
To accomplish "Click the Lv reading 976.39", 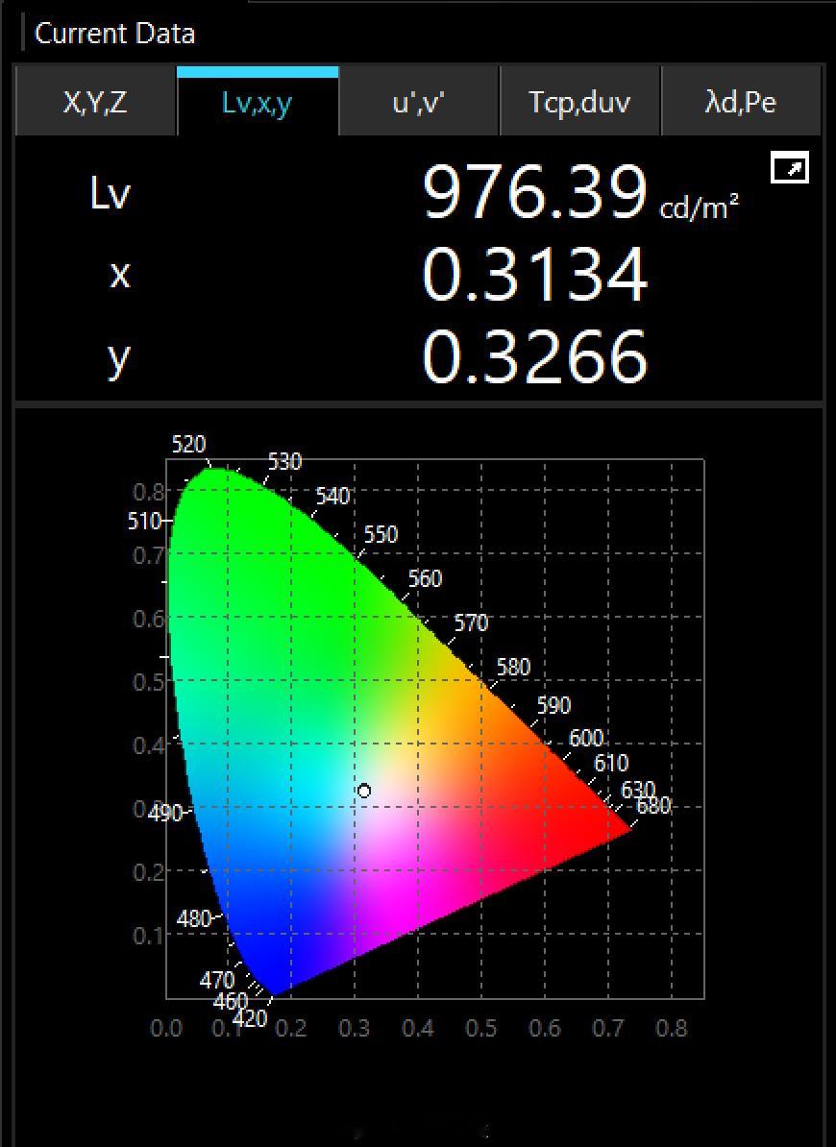I will (534, 193).
